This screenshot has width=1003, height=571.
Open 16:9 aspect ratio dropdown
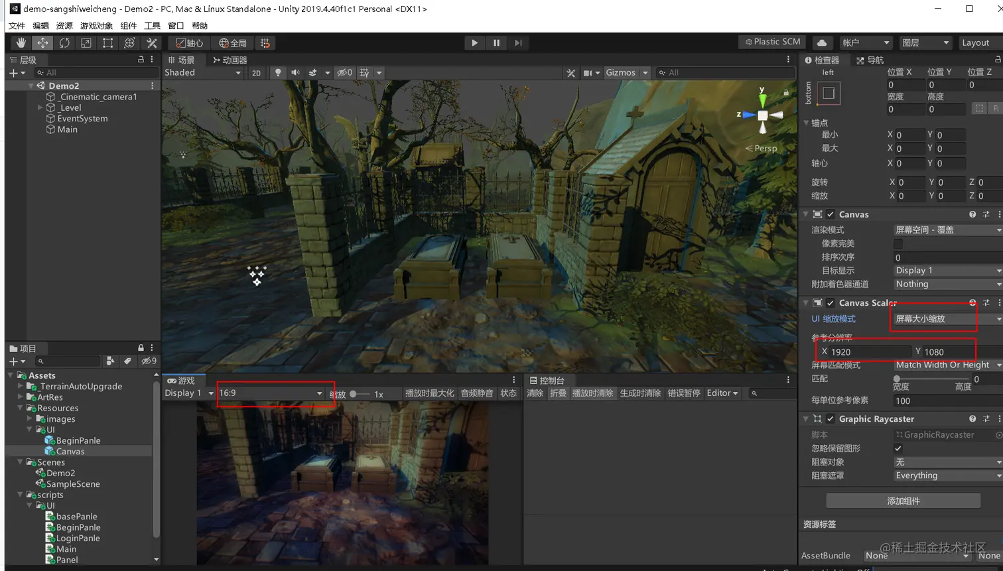pyautogui.click(x=271, y=393)
